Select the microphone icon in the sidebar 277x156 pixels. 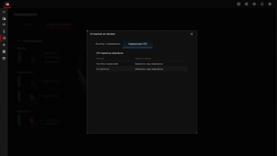tap(4, 31)
